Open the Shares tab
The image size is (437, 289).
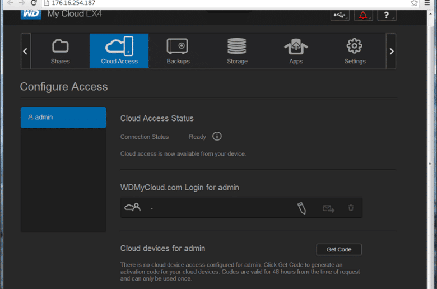[x=60, y=51]
